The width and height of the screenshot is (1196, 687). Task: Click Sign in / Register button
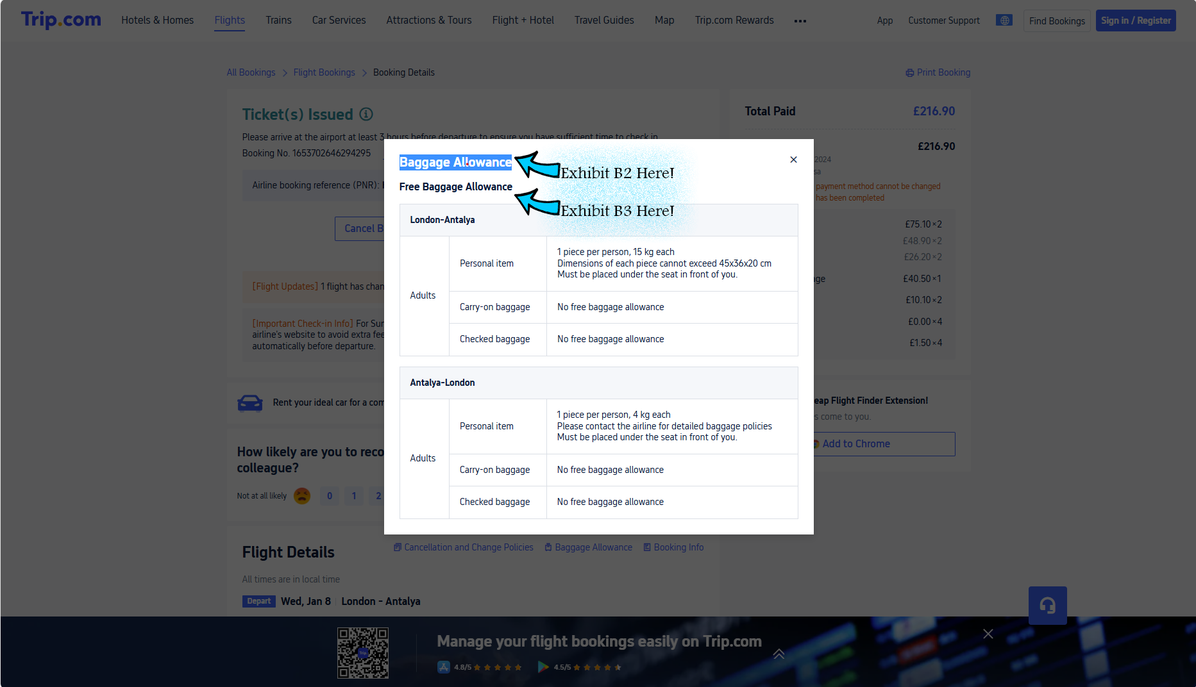[x=1135, y=21]
